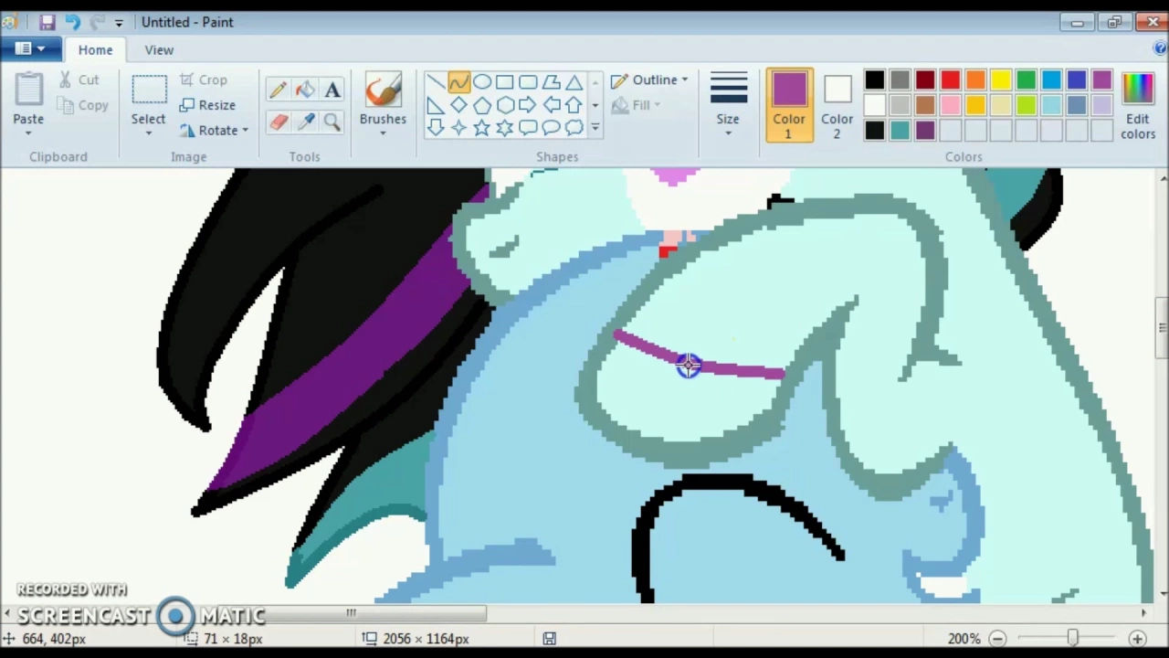Pick the custom teal color swatch

[900, 132]
